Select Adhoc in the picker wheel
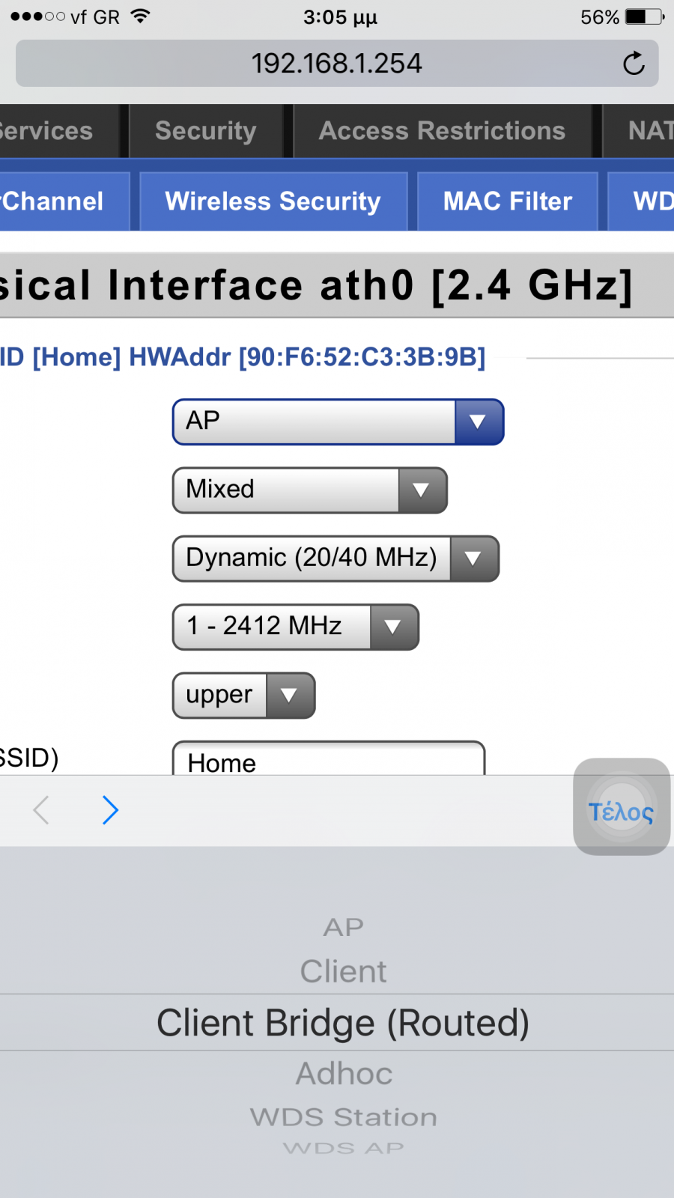The image size is (674, 1198). (344, 1074)
